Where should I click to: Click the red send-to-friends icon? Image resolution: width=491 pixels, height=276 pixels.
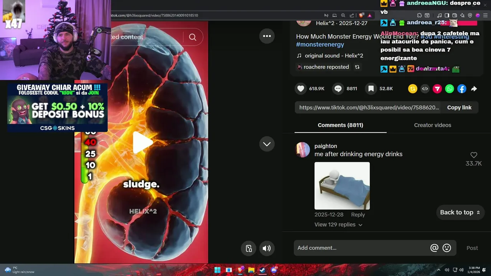(437, 89)
